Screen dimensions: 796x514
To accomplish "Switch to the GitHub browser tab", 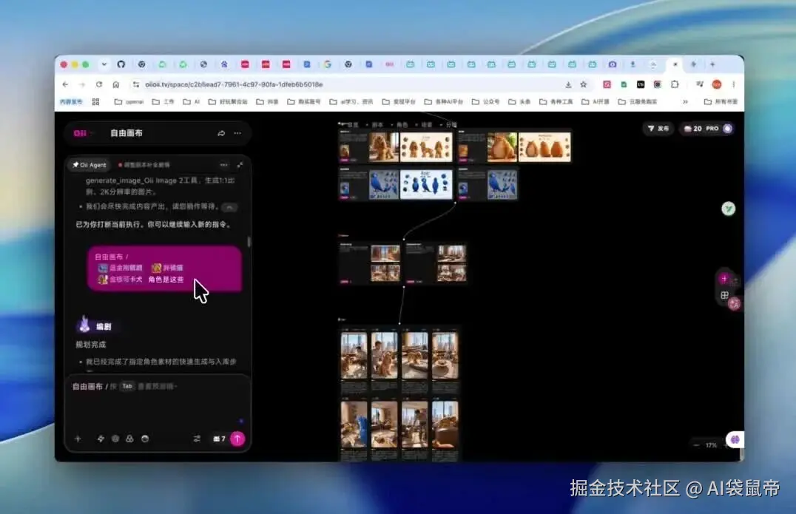I will click(x=121, y=64).
